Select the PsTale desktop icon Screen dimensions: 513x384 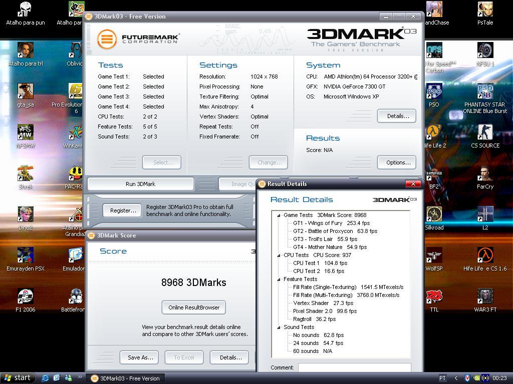(x=485, y=10)
